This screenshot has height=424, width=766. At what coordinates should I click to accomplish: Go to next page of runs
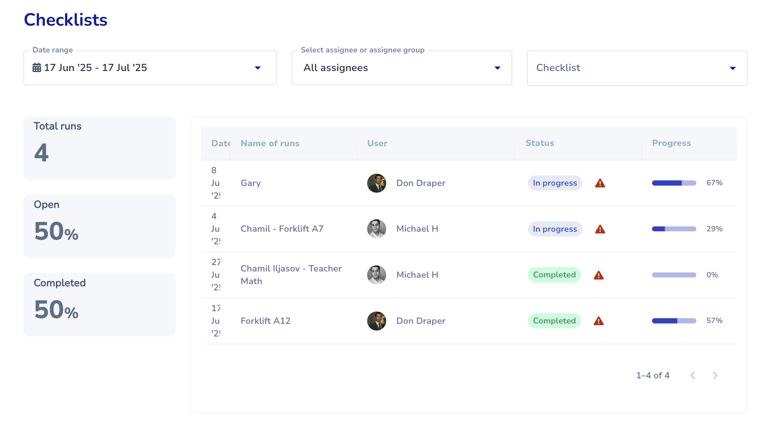point(715,375)
